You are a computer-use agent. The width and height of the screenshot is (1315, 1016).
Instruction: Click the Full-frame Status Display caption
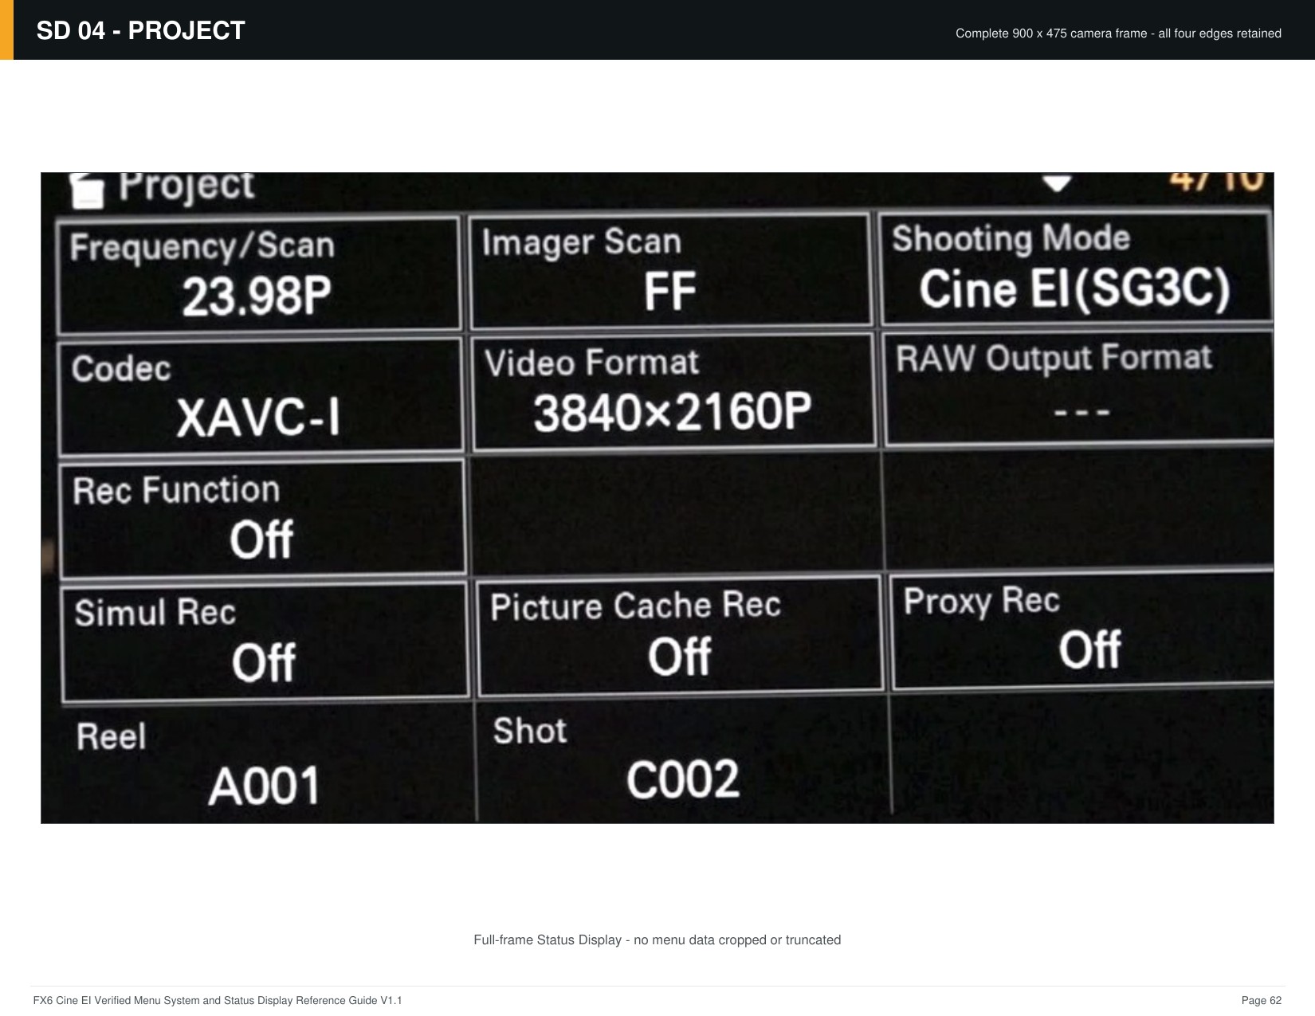tap(657, 940)
